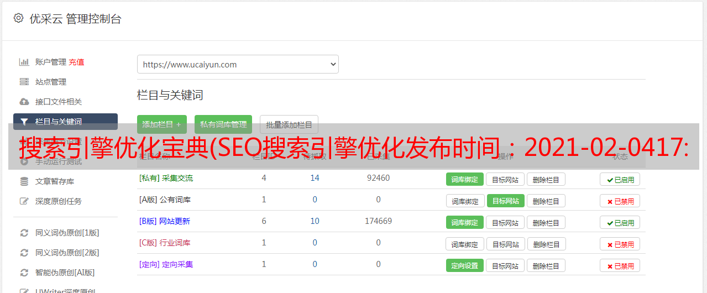Click the [定向] 定向采集 column name
The image size is (707, 293).
166,264
